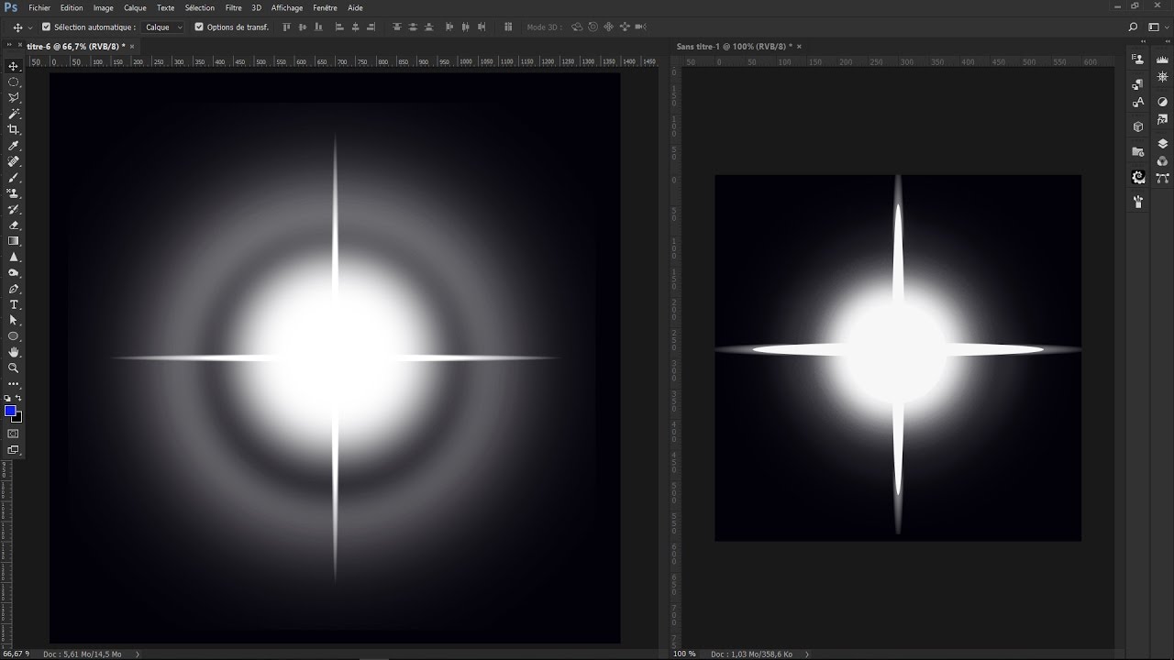Open the Move tool preset picker arrow
Viewport: 1174px width, 660px height.
coord(30,27)
